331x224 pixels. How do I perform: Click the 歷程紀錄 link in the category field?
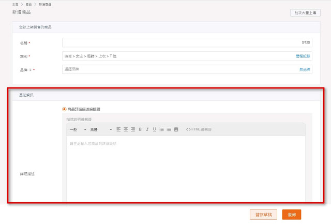303,56
